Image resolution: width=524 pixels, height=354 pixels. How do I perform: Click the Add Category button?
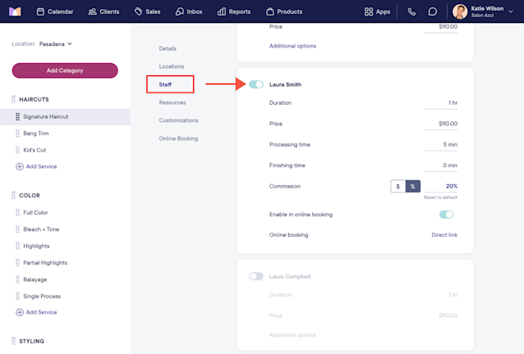point(65,70)
